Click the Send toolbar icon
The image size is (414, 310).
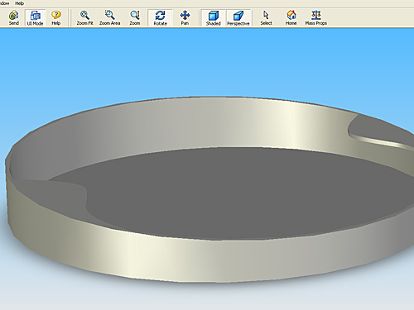click(13, 18)
